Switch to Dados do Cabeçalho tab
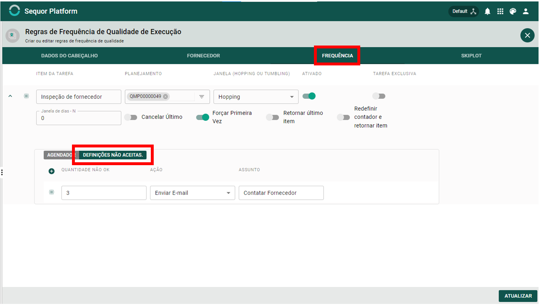Screen dimensions: 540x305 69,56
